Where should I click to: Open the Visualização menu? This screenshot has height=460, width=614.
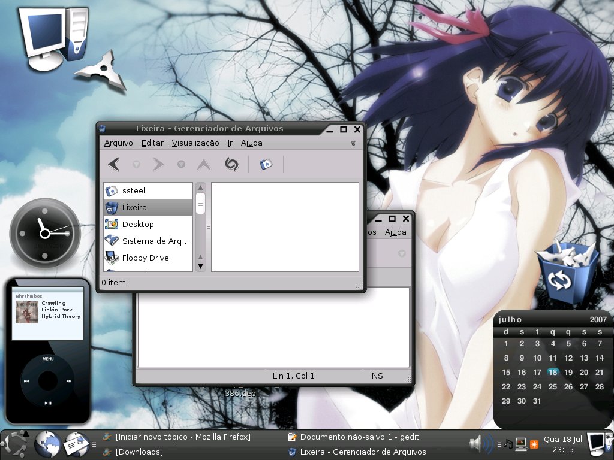pos(195,143)
